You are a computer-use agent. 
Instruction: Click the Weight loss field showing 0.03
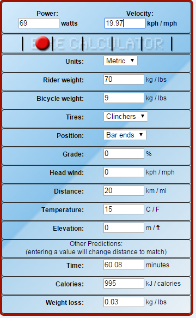(124, 302)
